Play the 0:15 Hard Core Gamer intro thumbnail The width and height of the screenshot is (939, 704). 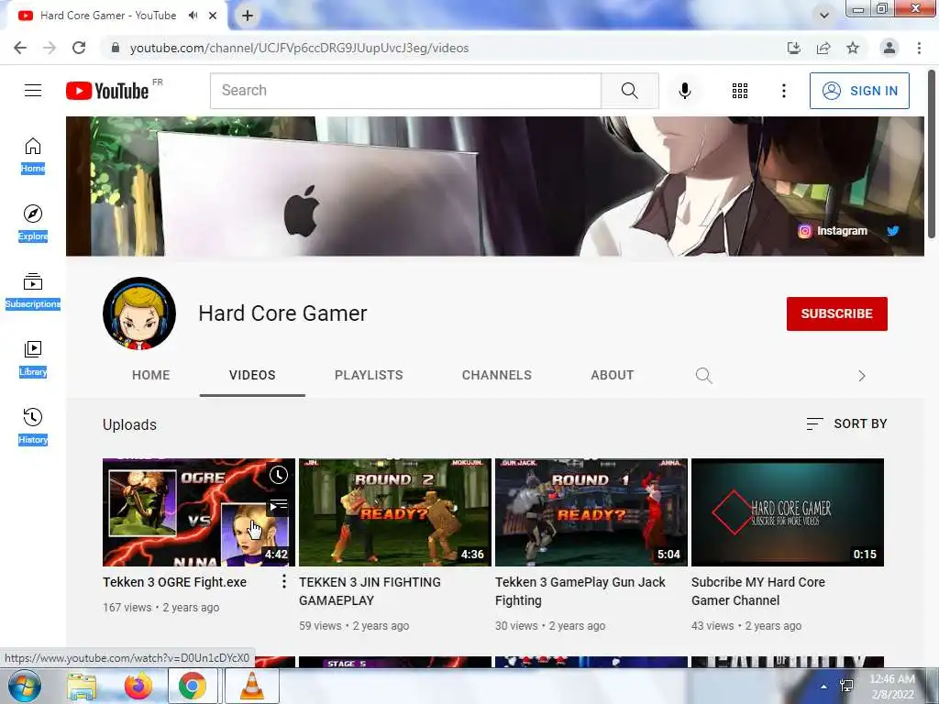788,512
